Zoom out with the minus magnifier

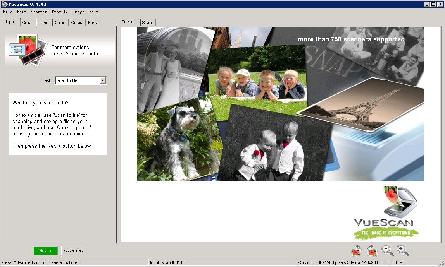(388, 251)
